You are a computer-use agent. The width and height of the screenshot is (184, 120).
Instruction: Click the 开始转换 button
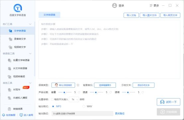168,112
